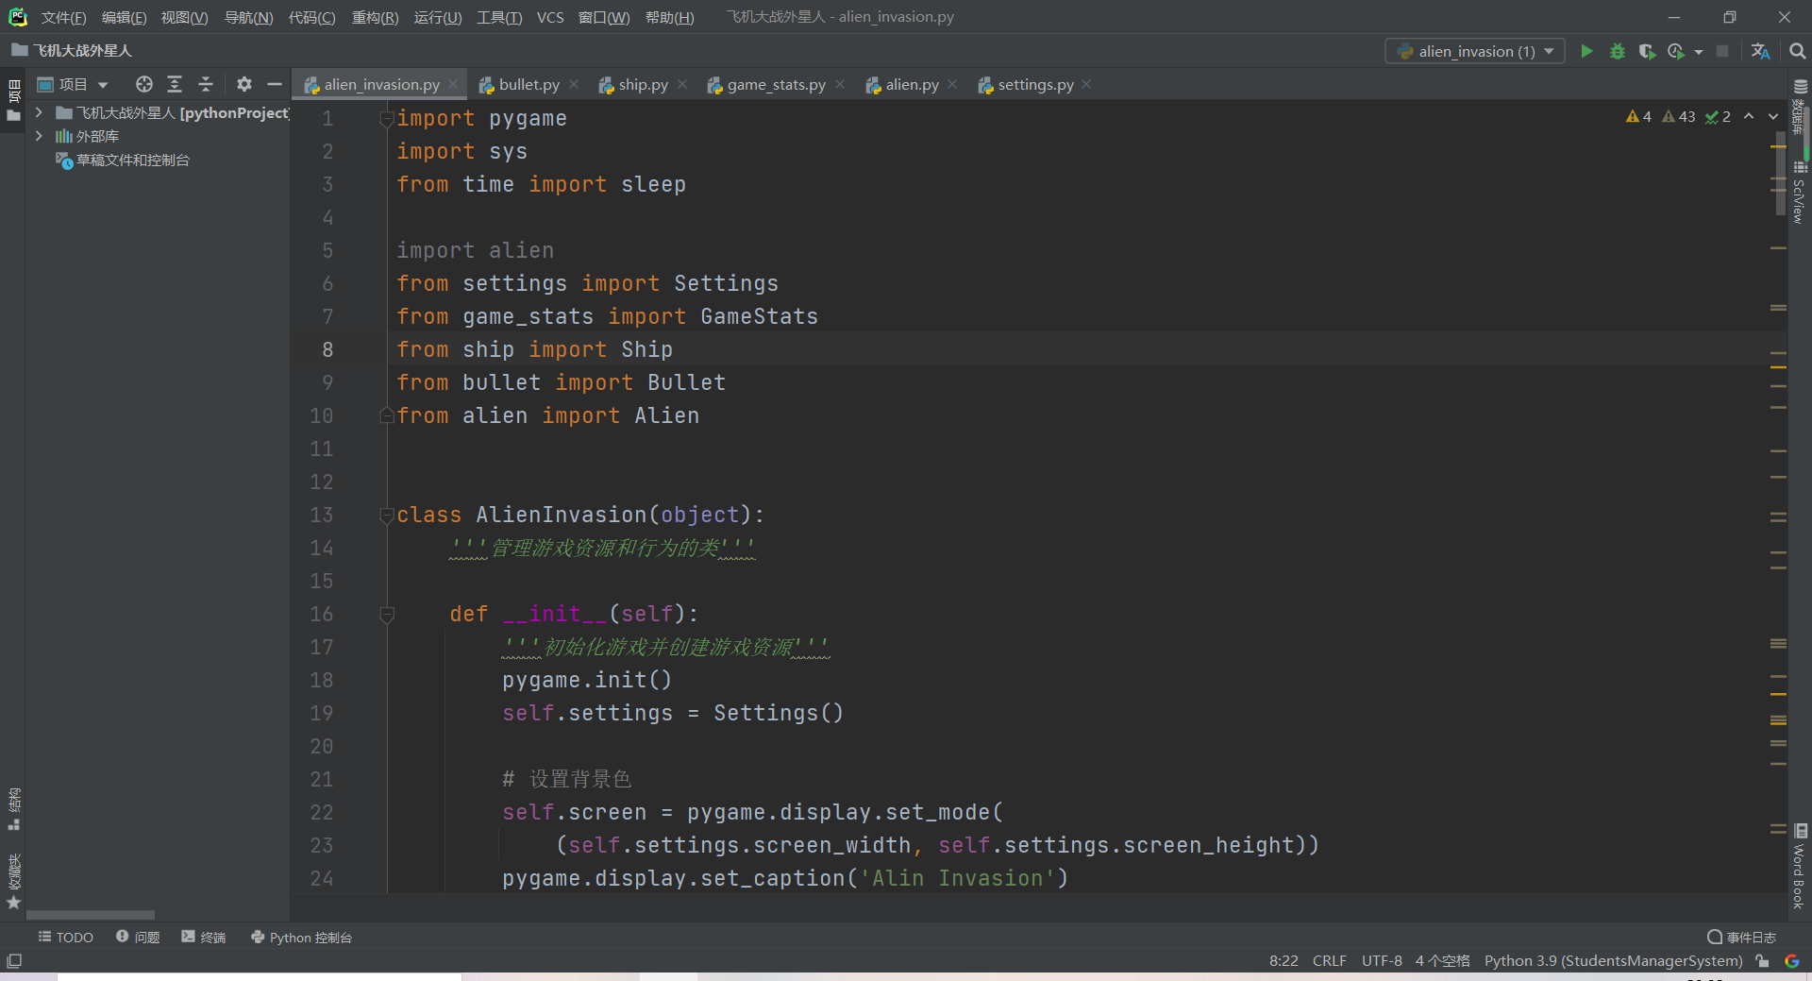Open the 运行(U) menu
This screenshot has height=981, width=1812.
[438, 17]
